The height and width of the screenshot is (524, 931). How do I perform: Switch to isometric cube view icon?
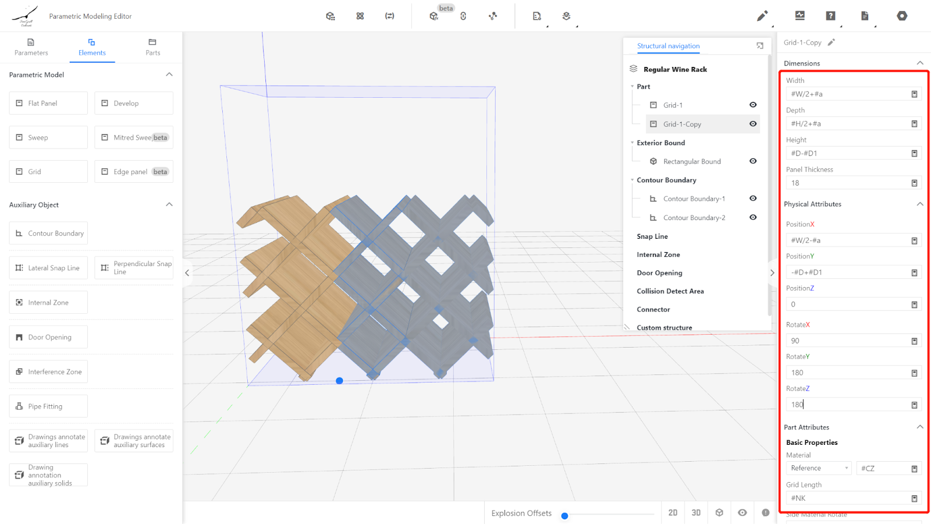pyautogui.click(x=719, y=512)
